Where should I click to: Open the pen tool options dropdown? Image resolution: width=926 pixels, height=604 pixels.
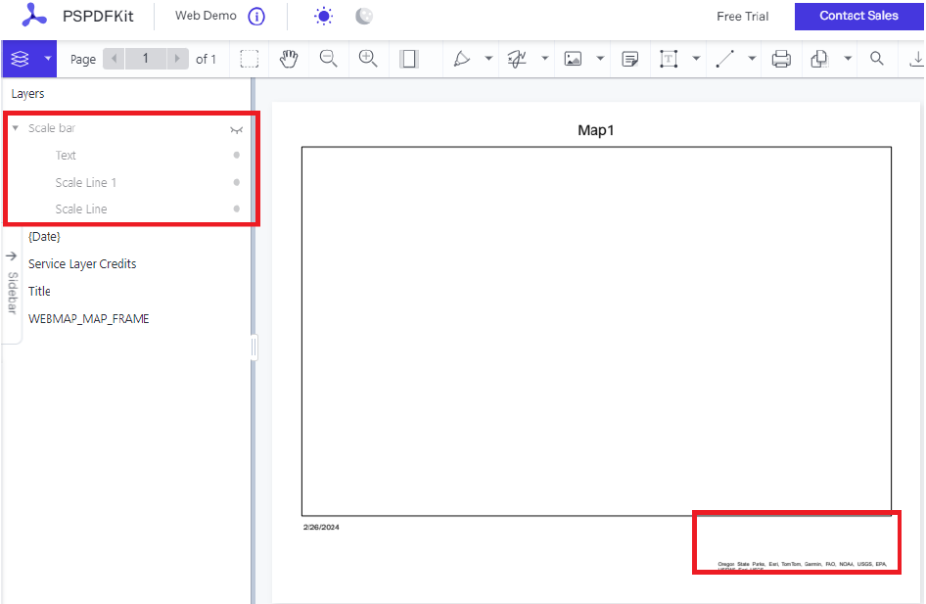[488, 59]
